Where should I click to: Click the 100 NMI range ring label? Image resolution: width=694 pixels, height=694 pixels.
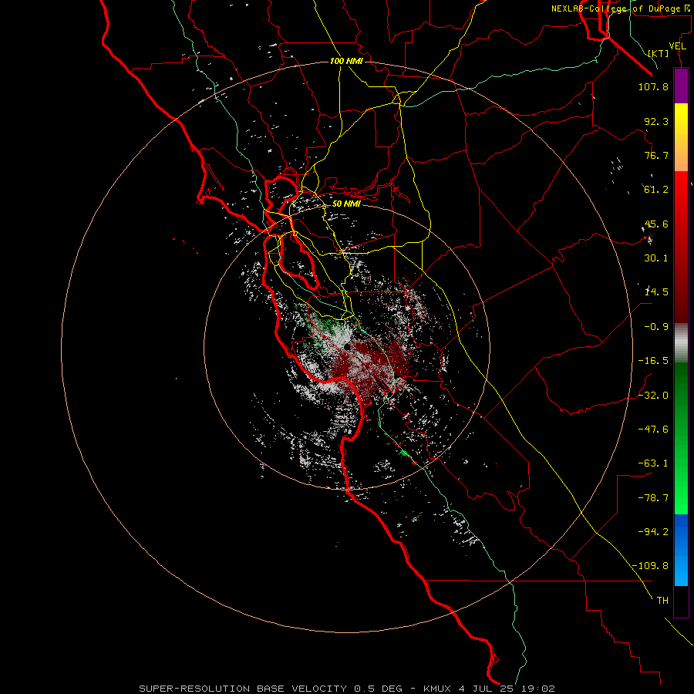coord(346,61)
